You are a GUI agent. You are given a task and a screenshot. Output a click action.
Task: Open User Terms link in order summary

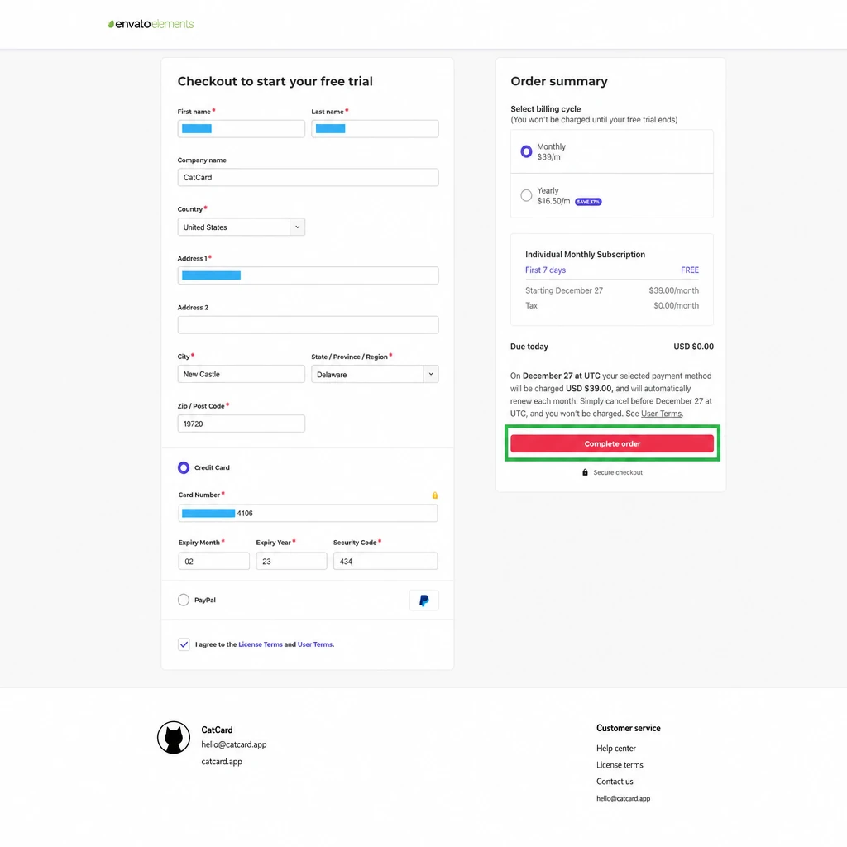pos(661,414)
